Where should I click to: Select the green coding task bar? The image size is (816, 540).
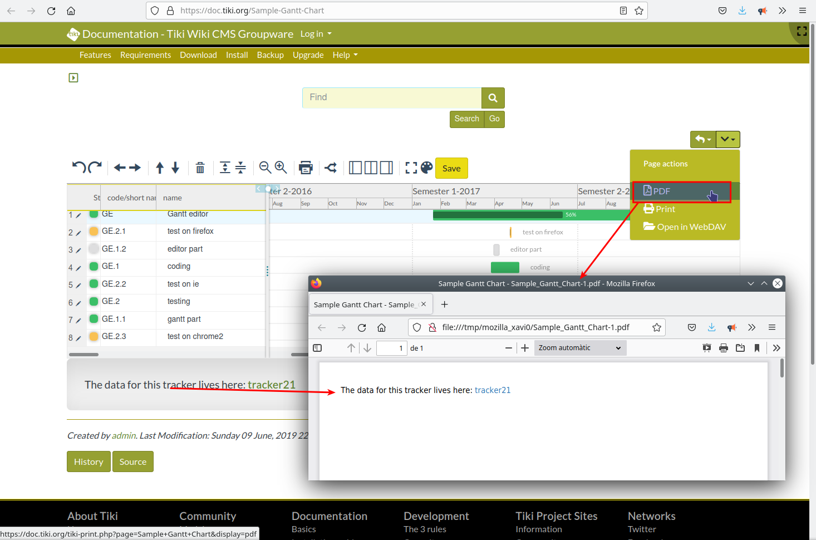(x=505, y=267)
